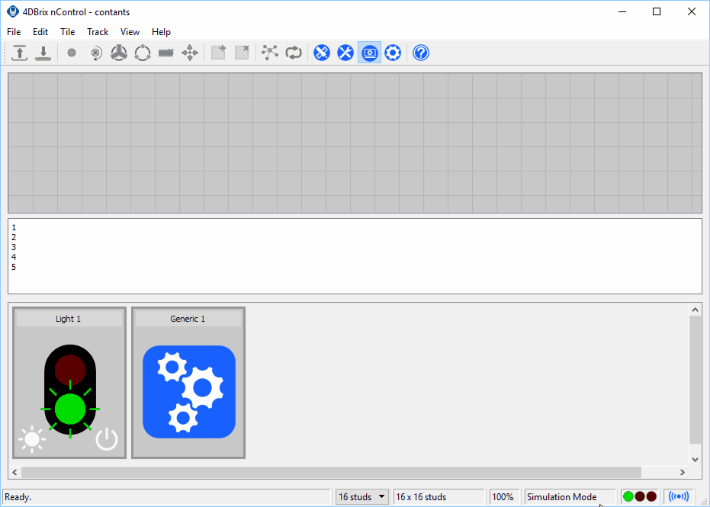
Task: Select the solid dot toolbar icon
Action: (x=72, y=53)
